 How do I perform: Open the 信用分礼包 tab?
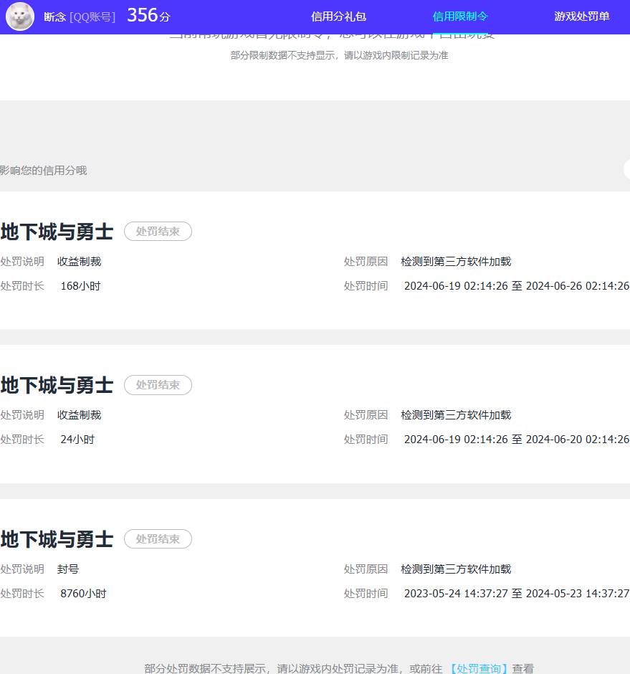point(338,16)
